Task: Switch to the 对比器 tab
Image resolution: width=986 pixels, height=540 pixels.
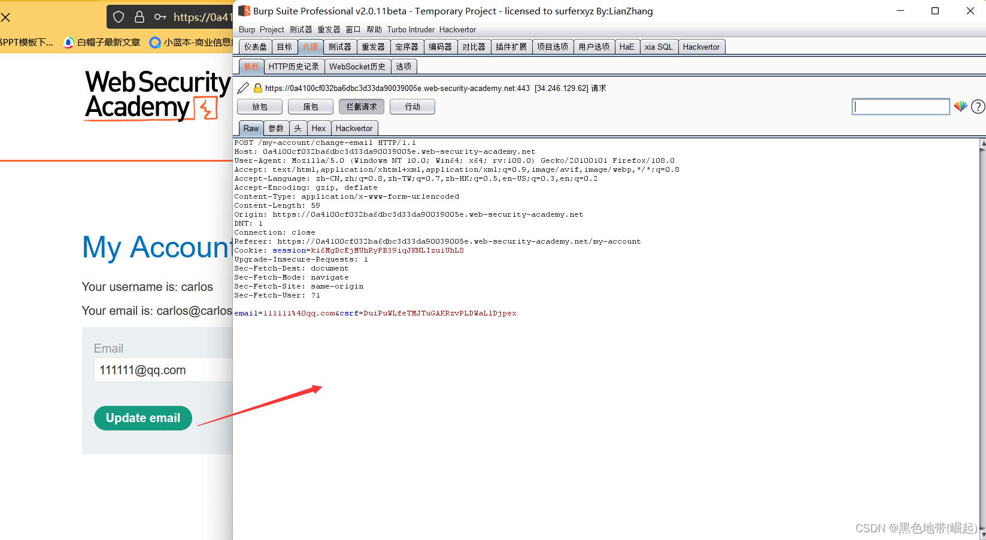Action: click(x=474, y=47)
